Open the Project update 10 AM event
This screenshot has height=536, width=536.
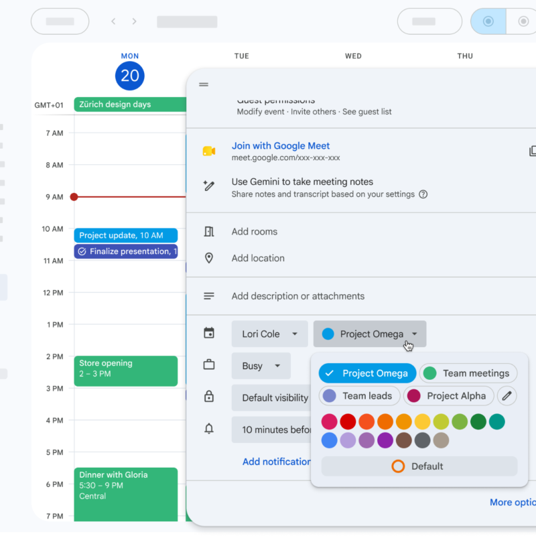click(x=126, y=236)
